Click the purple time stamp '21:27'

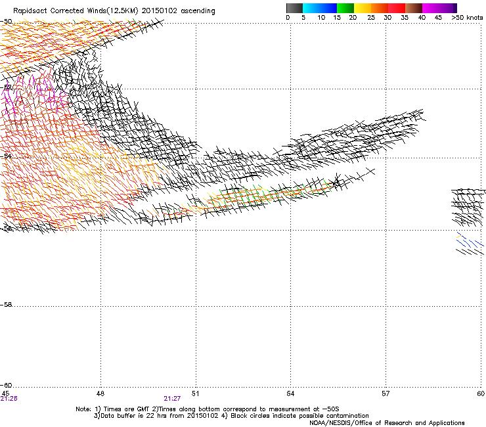point(172,399)
